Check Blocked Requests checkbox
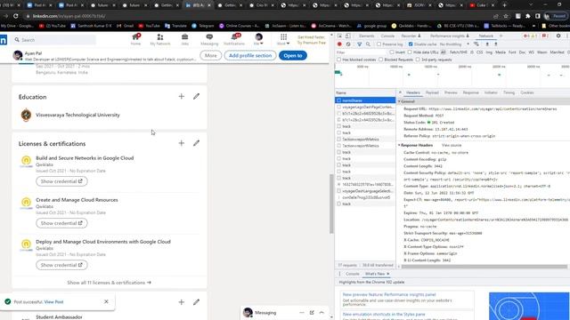The image size is (570, 320). (x=381, y=60)
